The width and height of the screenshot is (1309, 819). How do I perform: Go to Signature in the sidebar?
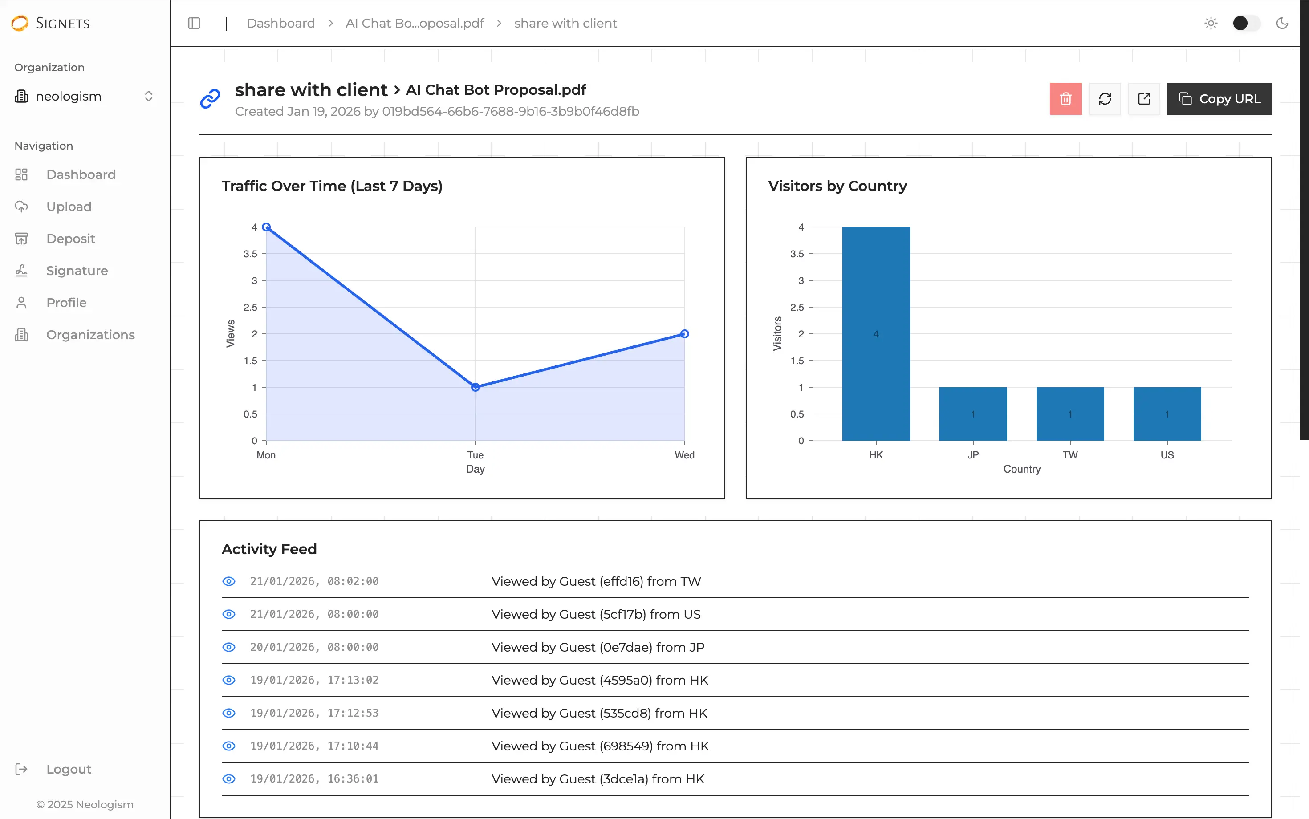click(x=77, y=270)
